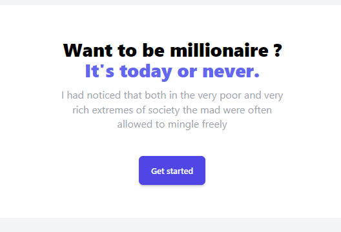341x232 pixels.
Task: Click the question mark ending the heading
Action: (x=278, y=50)
